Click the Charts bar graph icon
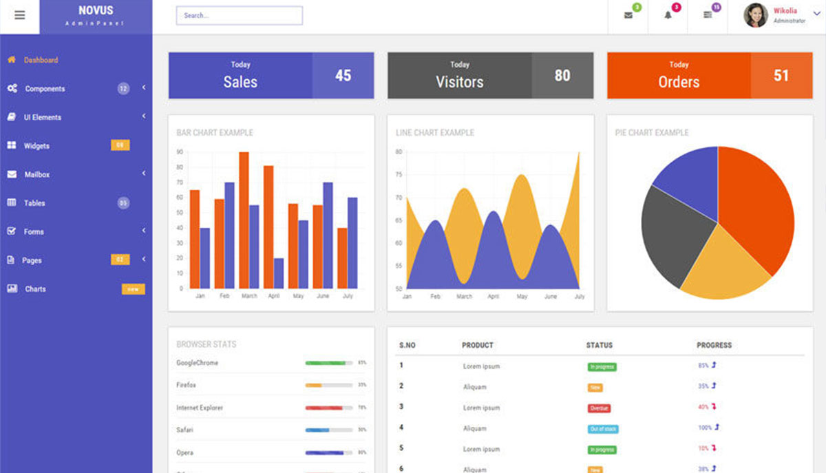The height and width of the screenshot is (473, 826). tap(12, 288)
